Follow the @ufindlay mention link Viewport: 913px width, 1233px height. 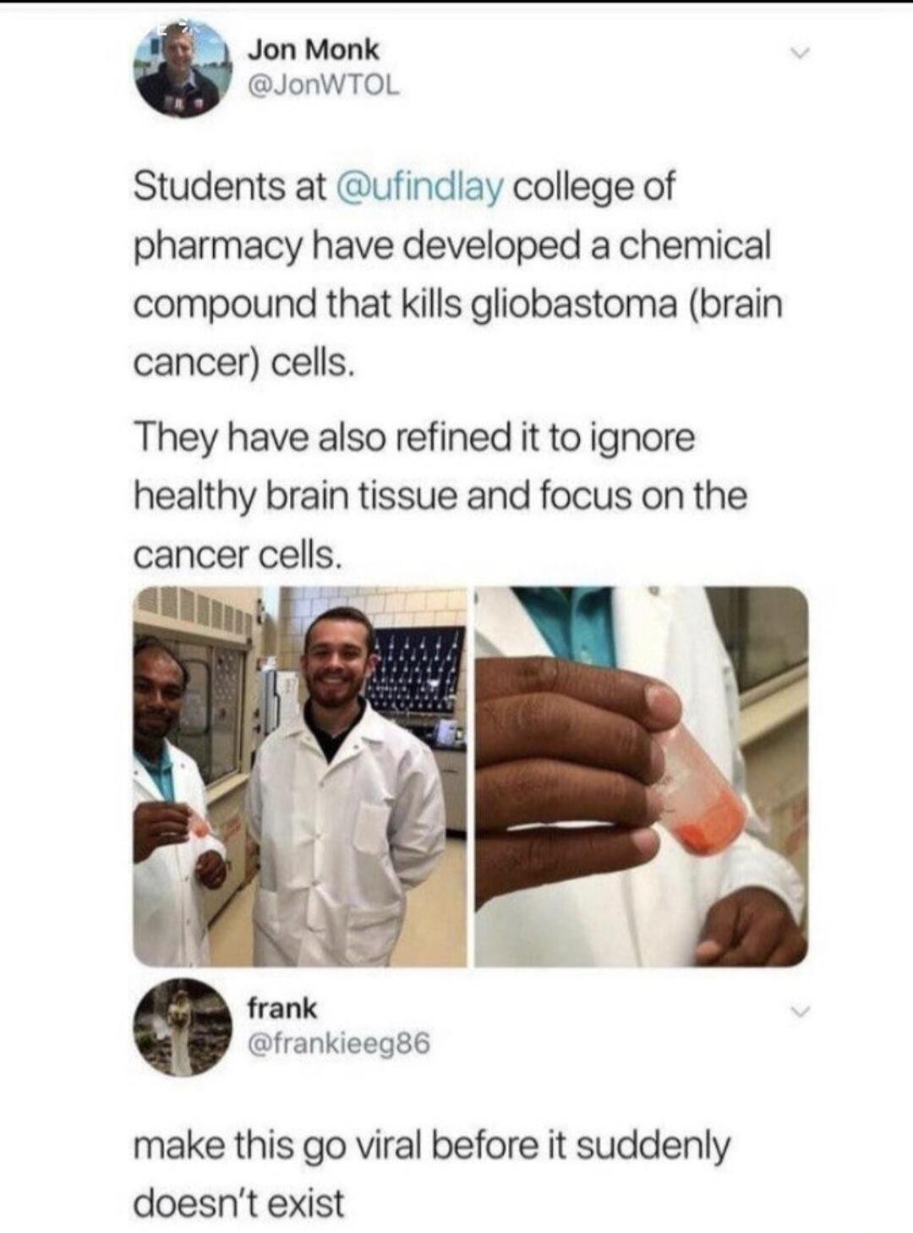420,187
